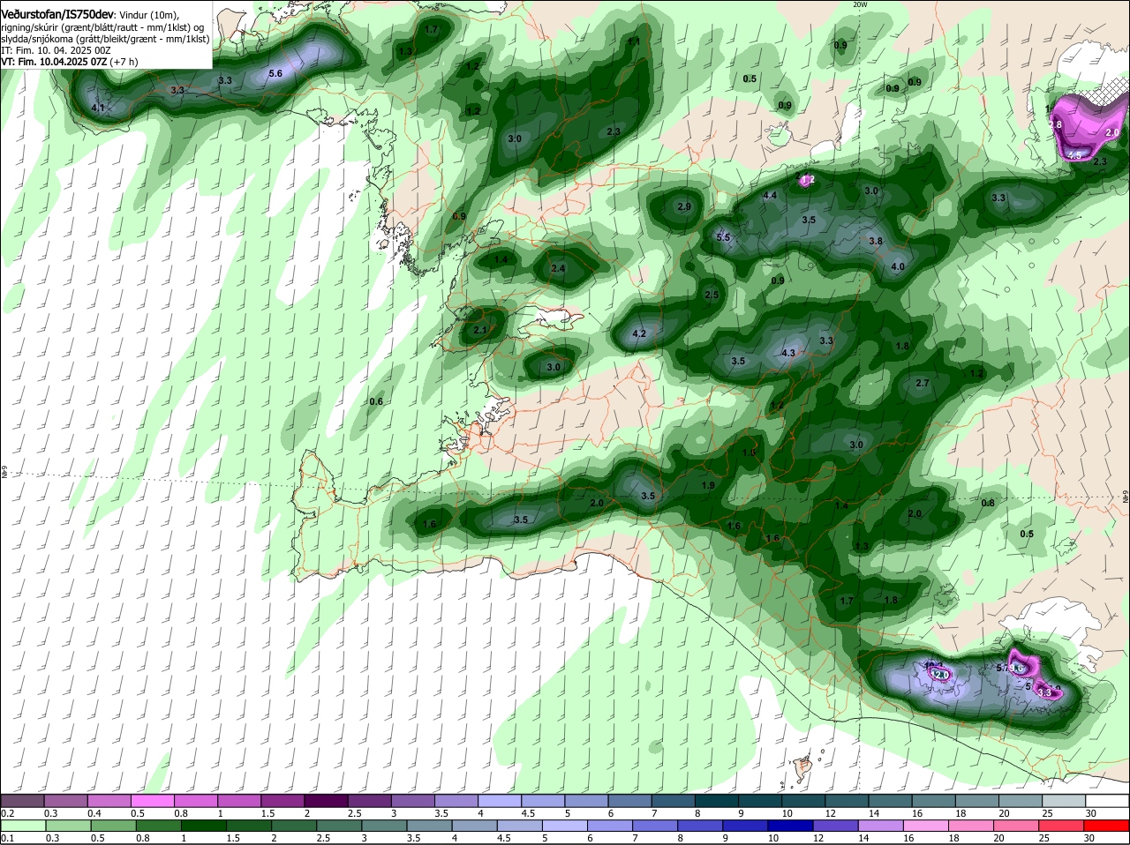The width and height of the screenshot is (1130, 845).
Task: Select upper legend swatch starting at 0.2
Action: tap(22, 801)
